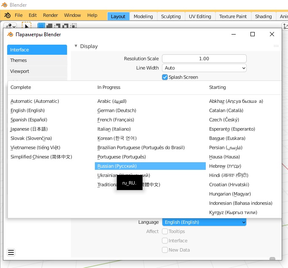
Task: Switch to the Layout workspace tab
Action: coord(118,16)
